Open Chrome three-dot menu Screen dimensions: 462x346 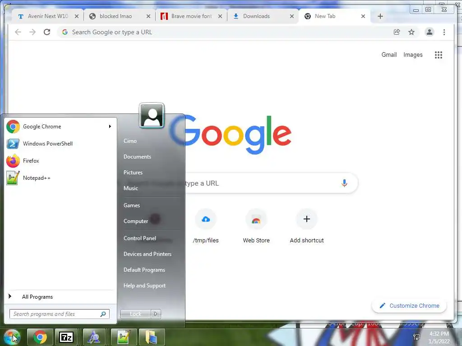444,32
